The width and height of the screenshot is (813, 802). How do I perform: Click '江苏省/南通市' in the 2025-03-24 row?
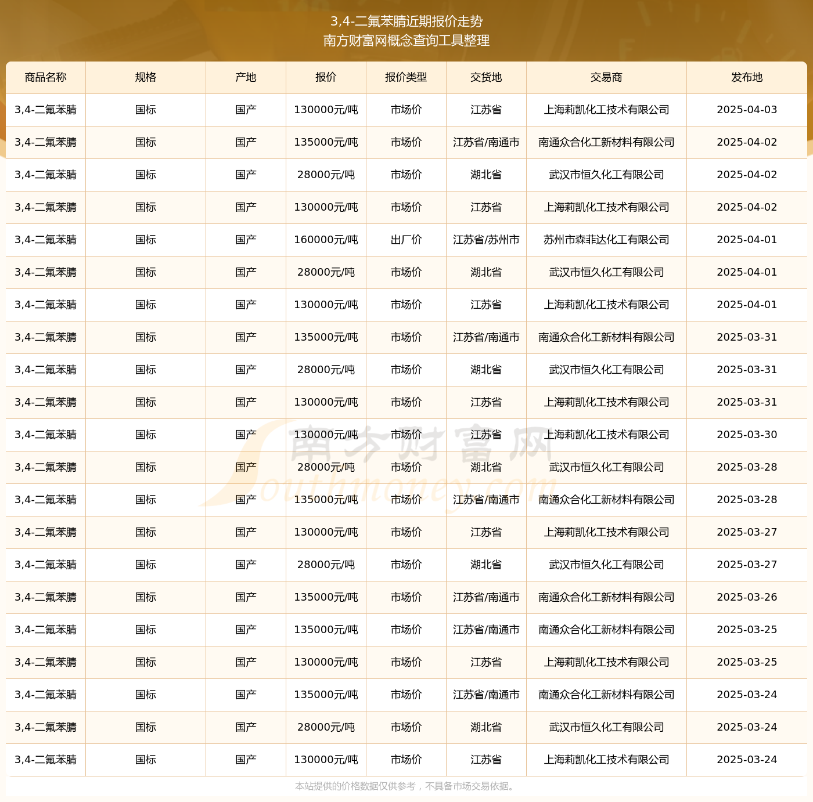[486, 695]
